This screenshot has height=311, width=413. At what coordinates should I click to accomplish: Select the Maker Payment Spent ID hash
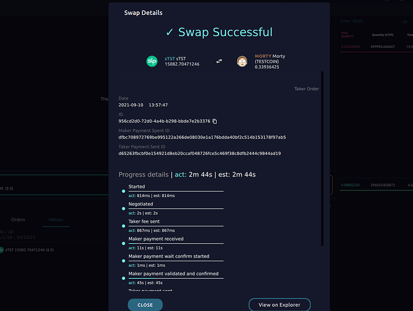(x=202, y=137)
